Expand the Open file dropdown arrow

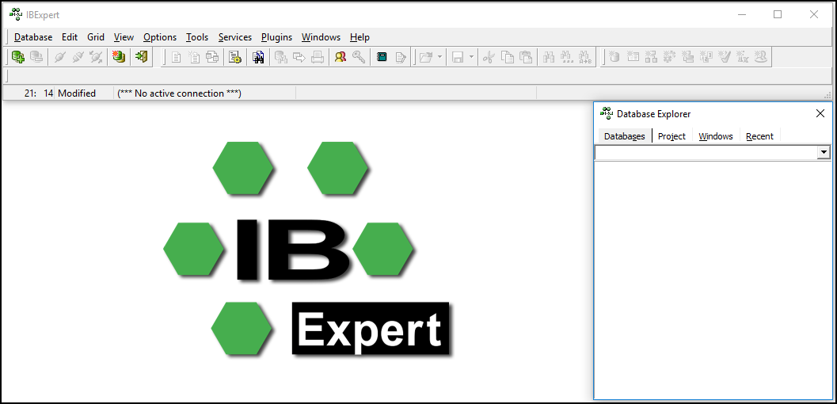pos(439,57)
